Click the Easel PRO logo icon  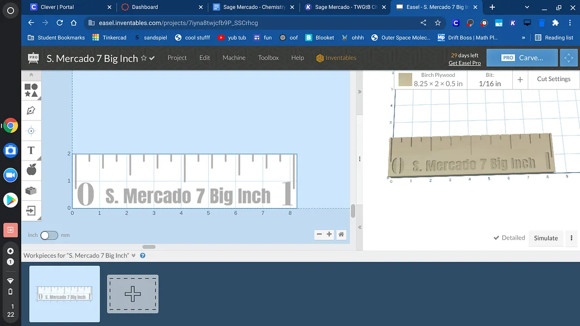(33, 58)
